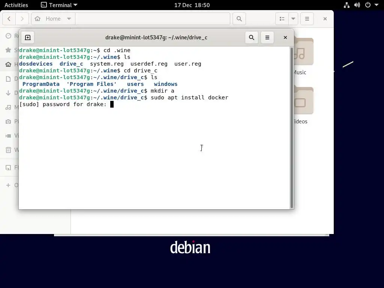Click 'user.reg' in the terminal output
The height and width of the screenshot is (288, 384).
click(187, 64)
